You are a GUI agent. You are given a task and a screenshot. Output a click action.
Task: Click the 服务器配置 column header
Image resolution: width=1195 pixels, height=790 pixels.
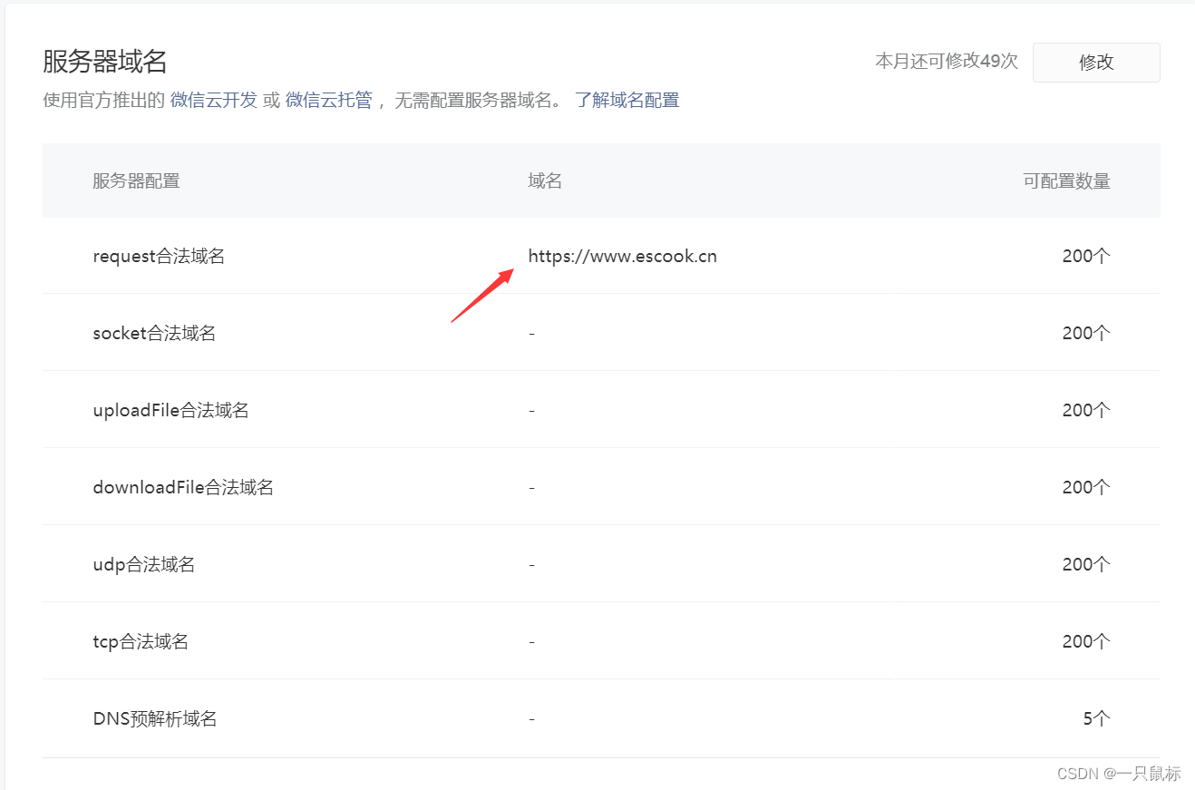136,180
